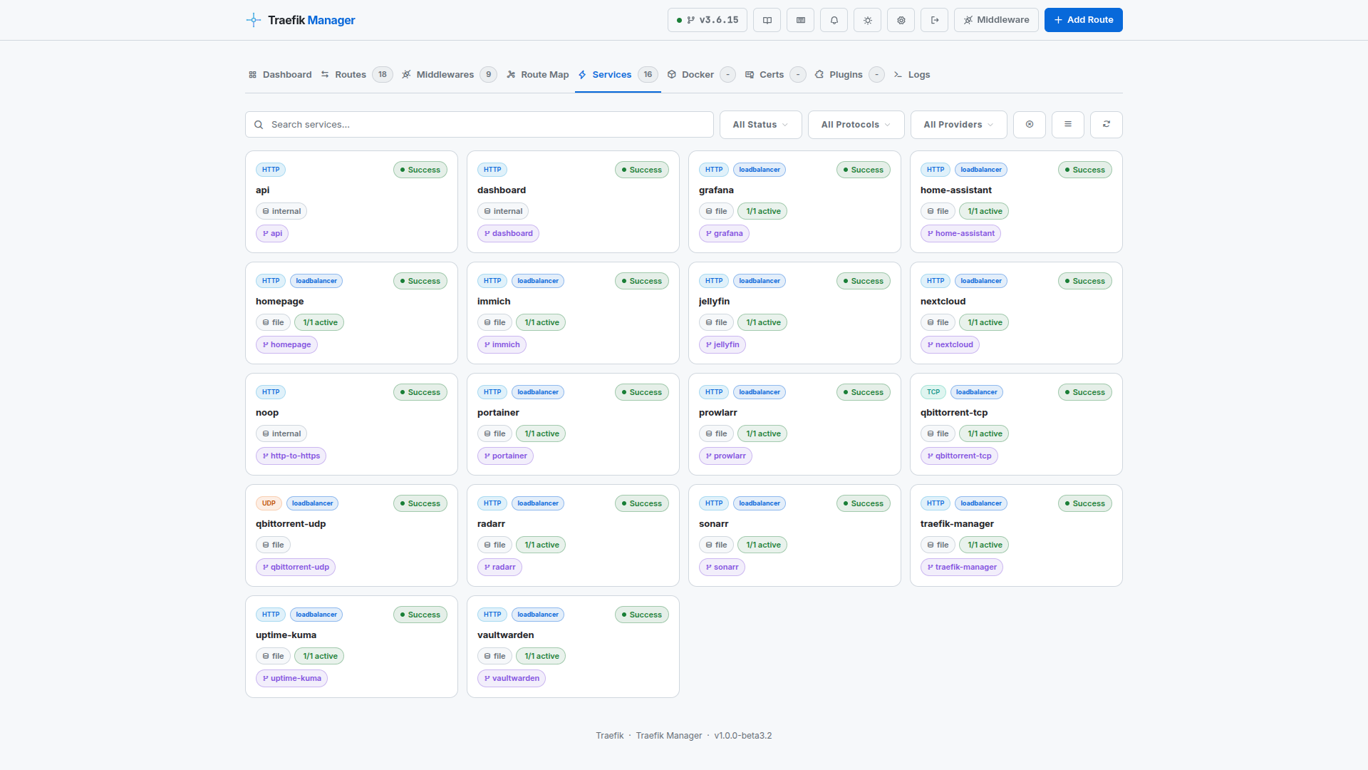1368x770 pixels.
Task: Switch to the Routes tab
Action: [356, 75]
